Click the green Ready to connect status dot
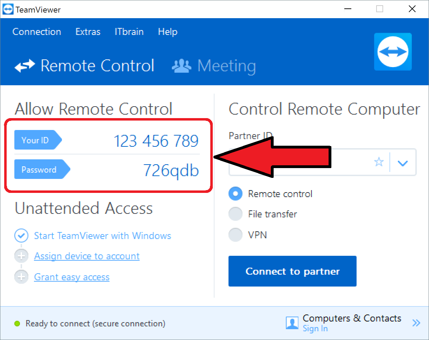The height and width of the screenshot is (340, 429). tap(17, 324)
